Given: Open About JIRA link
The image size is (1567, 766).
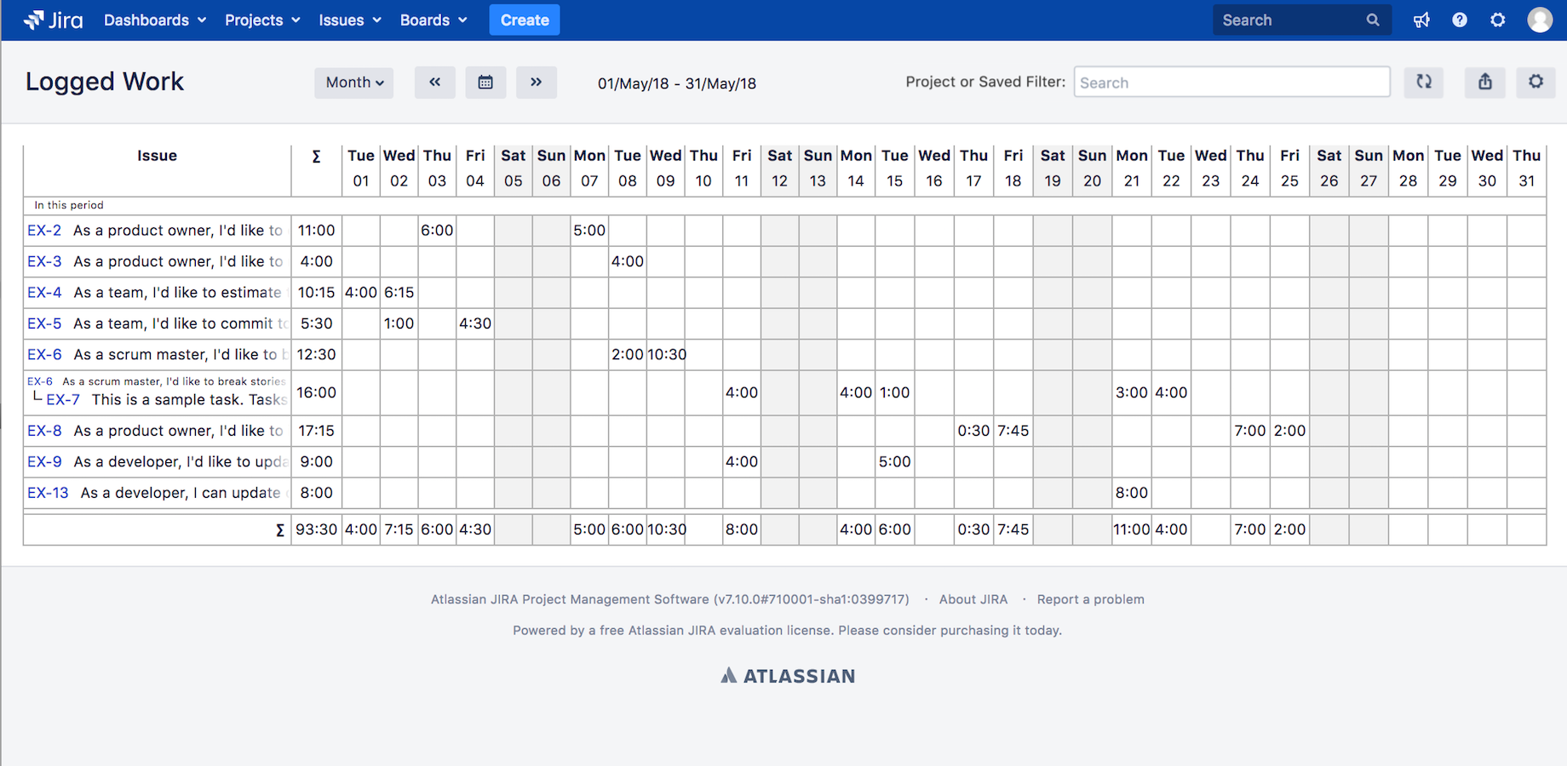Looking at the screenshot, I should coord(973,599).
